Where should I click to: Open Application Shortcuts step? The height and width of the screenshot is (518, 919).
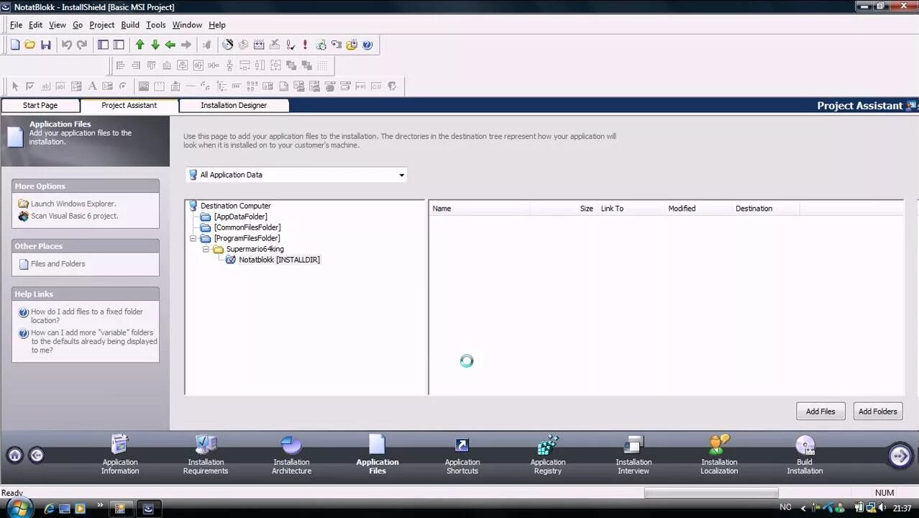point(462,455)
